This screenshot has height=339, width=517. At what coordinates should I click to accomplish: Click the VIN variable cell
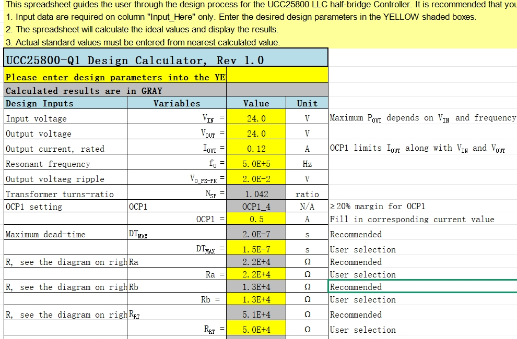coord(177,118)
